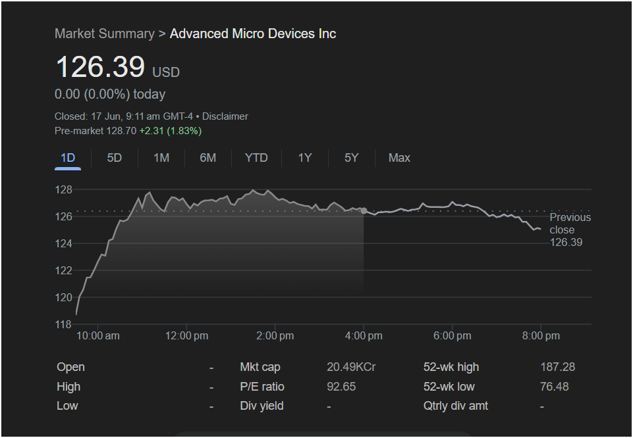Click the 4:00 pm closing marker dot
The image size is (633, 438).
click(x=364, y=210)
